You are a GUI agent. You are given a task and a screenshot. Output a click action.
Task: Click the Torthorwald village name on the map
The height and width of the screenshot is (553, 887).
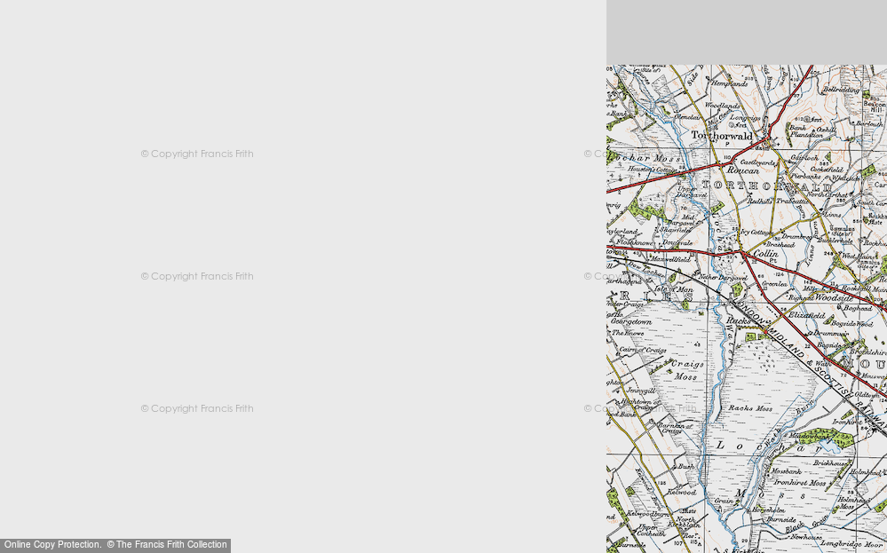tap(722, 136)
